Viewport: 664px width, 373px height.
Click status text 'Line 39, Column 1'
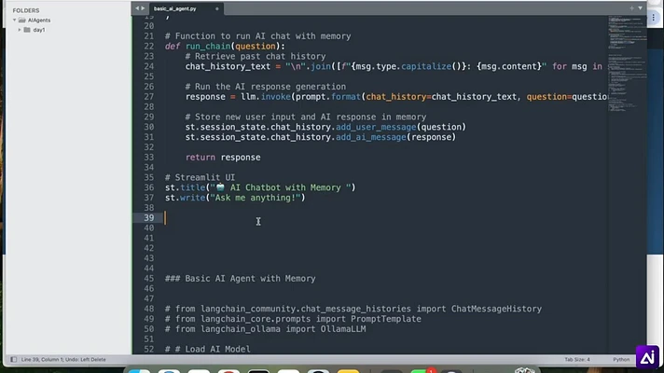[40, 359]
